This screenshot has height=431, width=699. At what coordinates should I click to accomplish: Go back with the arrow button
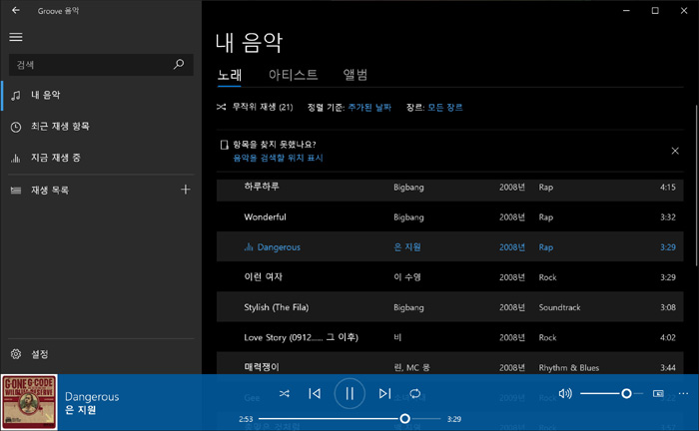[15, 10]
